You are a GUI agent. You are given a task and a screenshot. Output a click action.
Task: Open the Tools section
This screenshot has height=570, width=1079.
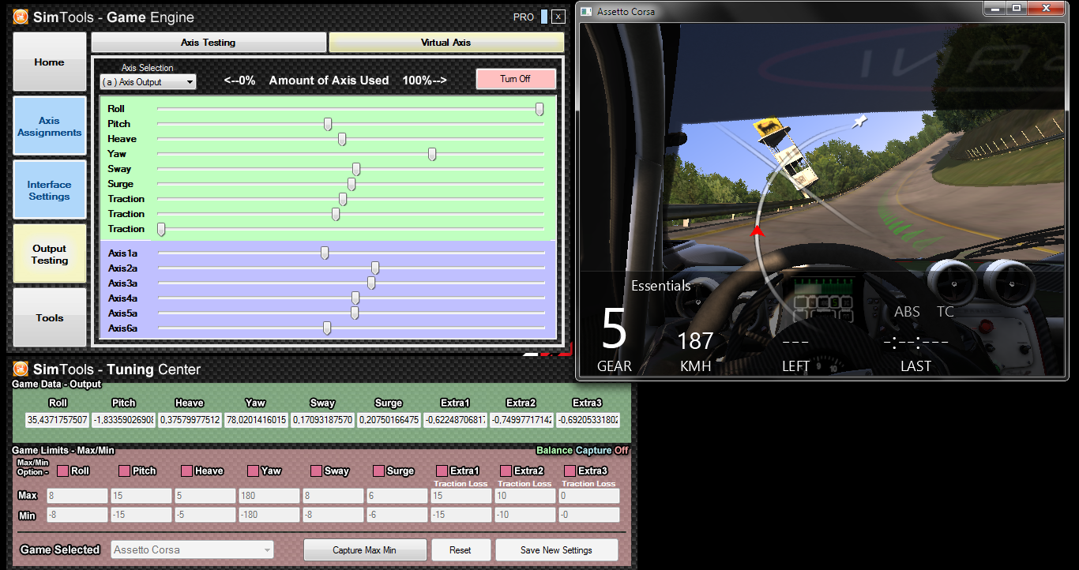[50, 317]
